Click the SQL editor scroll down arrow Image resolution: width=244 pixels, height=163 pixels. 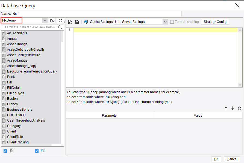(240, 85)
